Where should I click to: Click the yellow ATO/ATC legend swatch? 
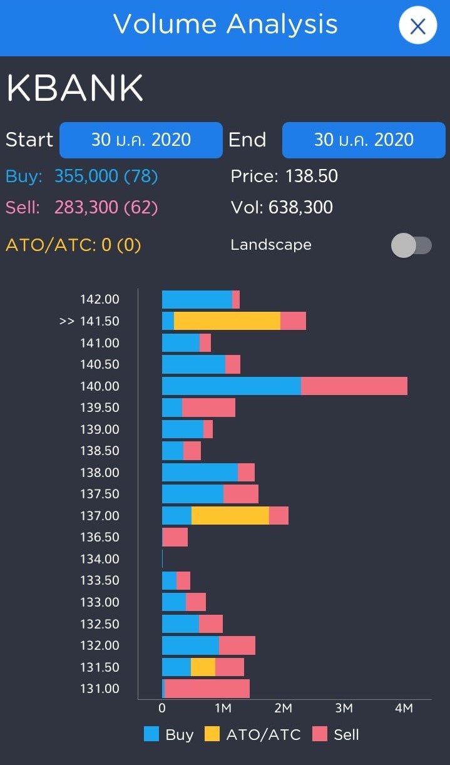(x=212, y=734)
